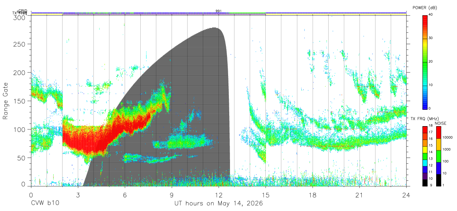Click the TX FRQ frequency color bar
This screenshot has width=457, height=211.
pyautogui.click(x=425, y=156)
